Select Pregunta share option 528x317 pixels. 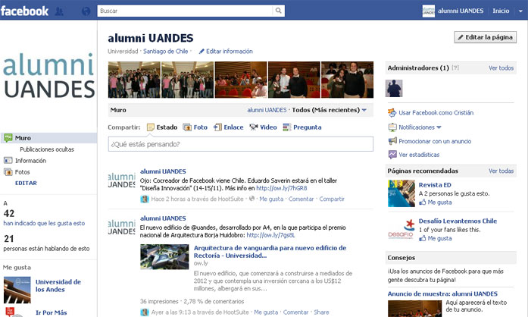click(x=302, y=127)
